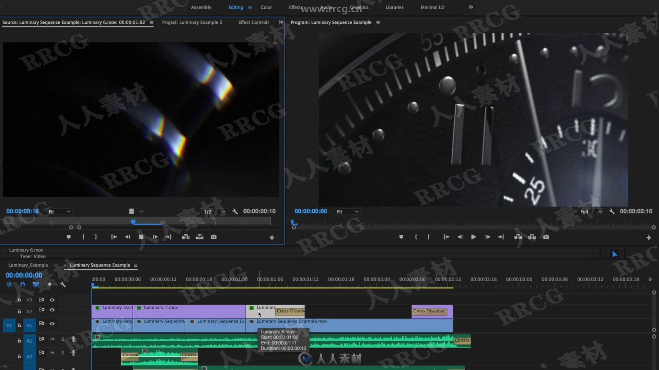Open Source monitor settings wrench
Viewport: 659px width, 370px height.
[235, 211]
